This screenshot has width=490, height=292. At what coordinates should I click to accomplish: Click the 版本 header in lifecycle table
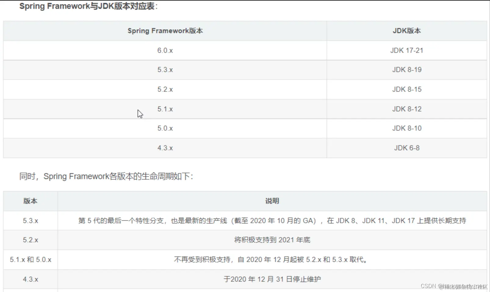(x=30, y=201)
